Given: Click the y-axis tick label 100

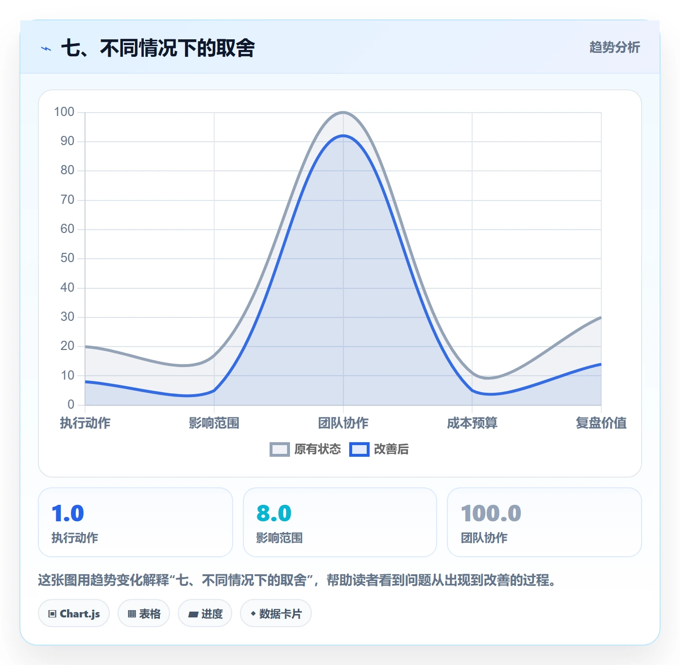Looking at the screenshot, I should pyautogui.click(x=64, y=112).
